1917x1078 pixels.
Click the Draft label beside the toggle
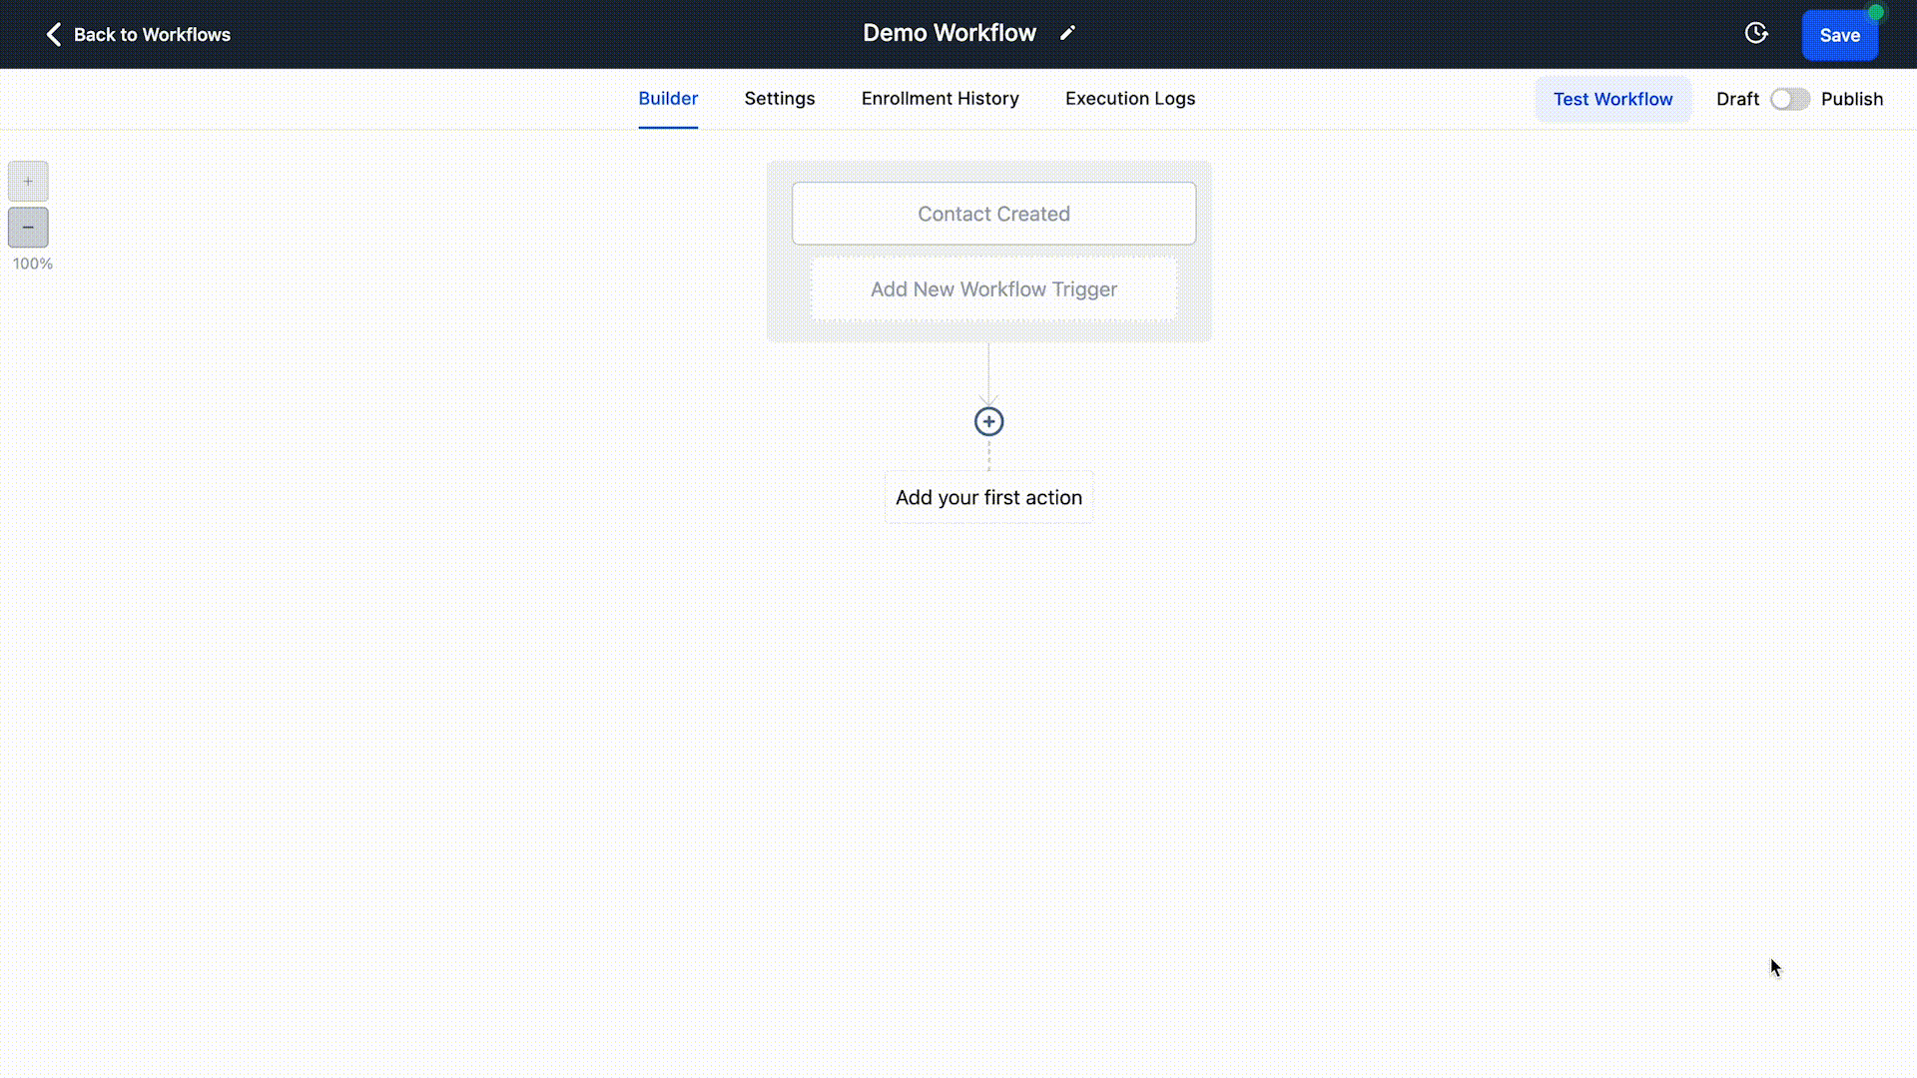[x=1737, y=99]
